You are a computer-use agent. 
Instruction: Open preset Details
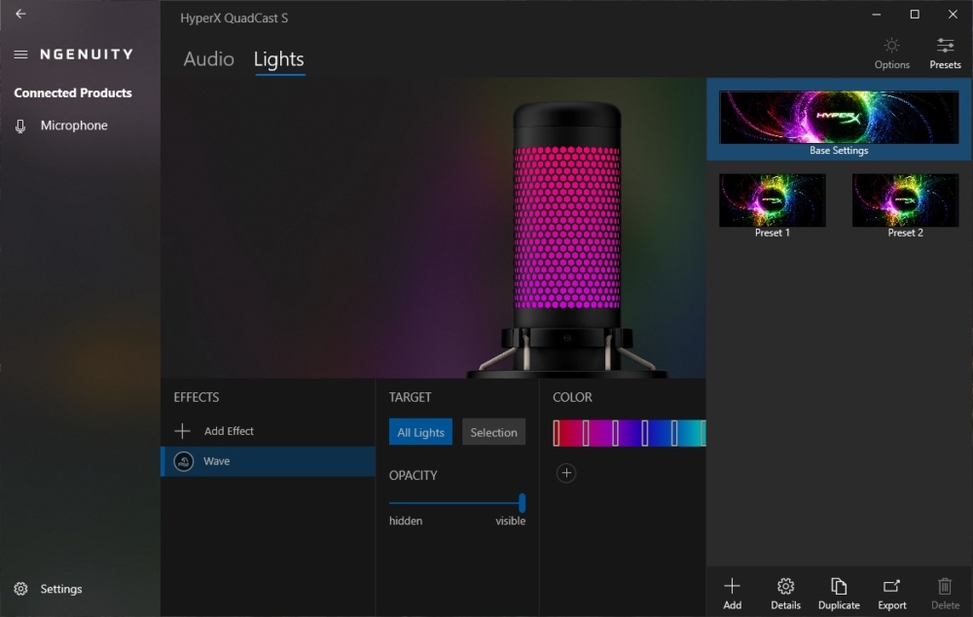[x=785, y=594]
